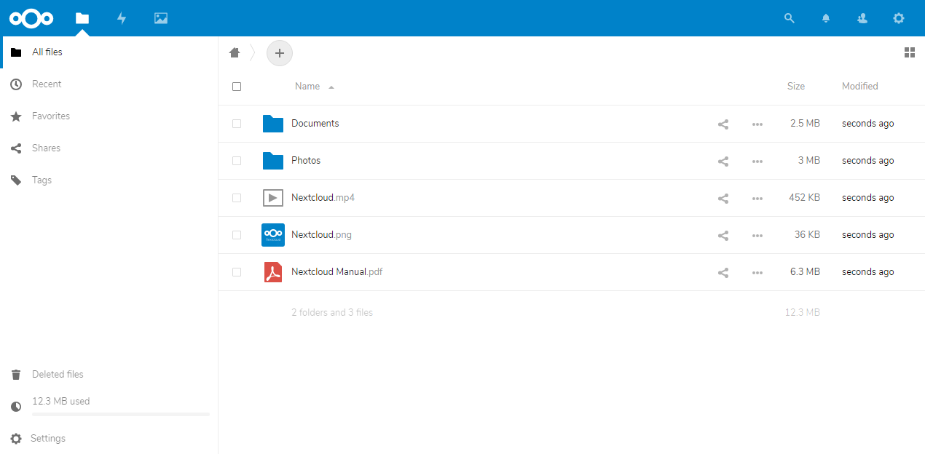Screen dimensions: 925x454
Task: Click the plus New file button
Action: (x=280, y=53)
